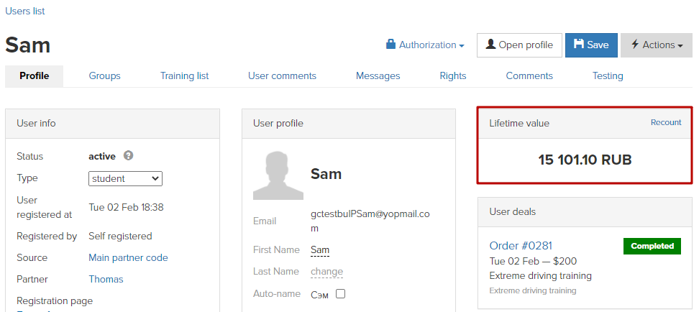Viewport: 699px width, 312px height.
Task: Open the Training list tab
Action: tap(185, 75)
